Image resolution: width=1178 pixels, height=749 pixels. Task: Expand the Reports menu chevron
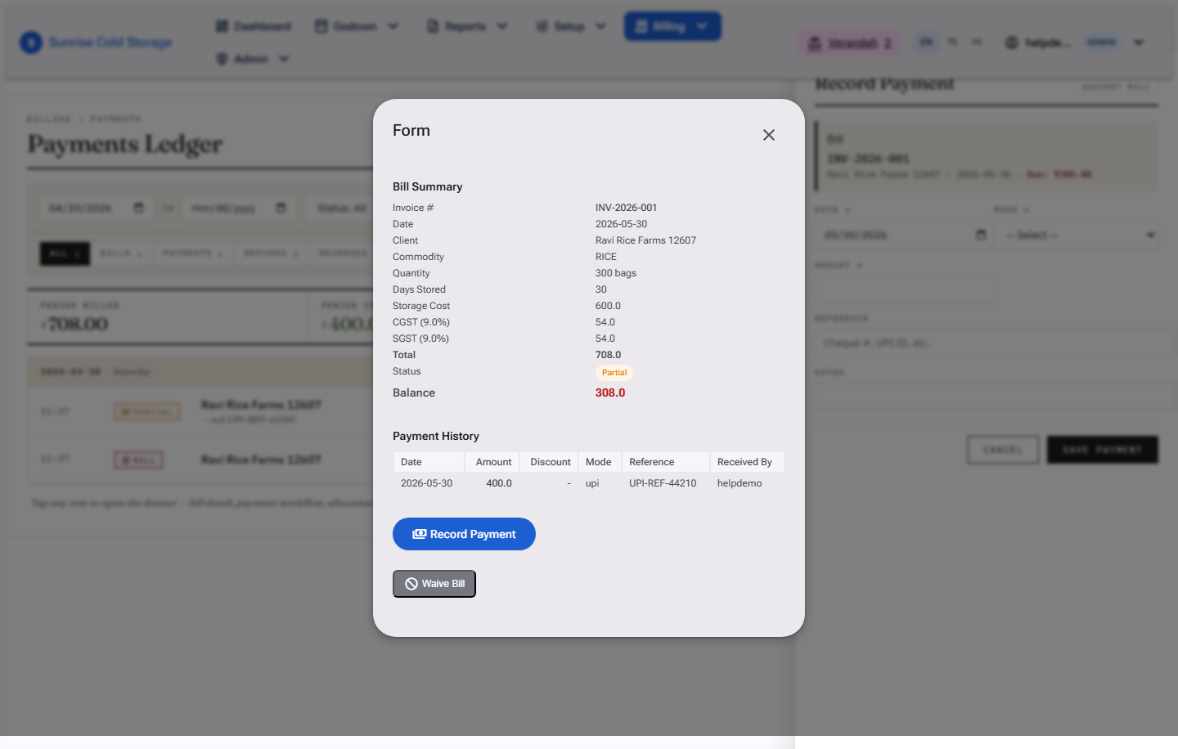tap(502, 26)
